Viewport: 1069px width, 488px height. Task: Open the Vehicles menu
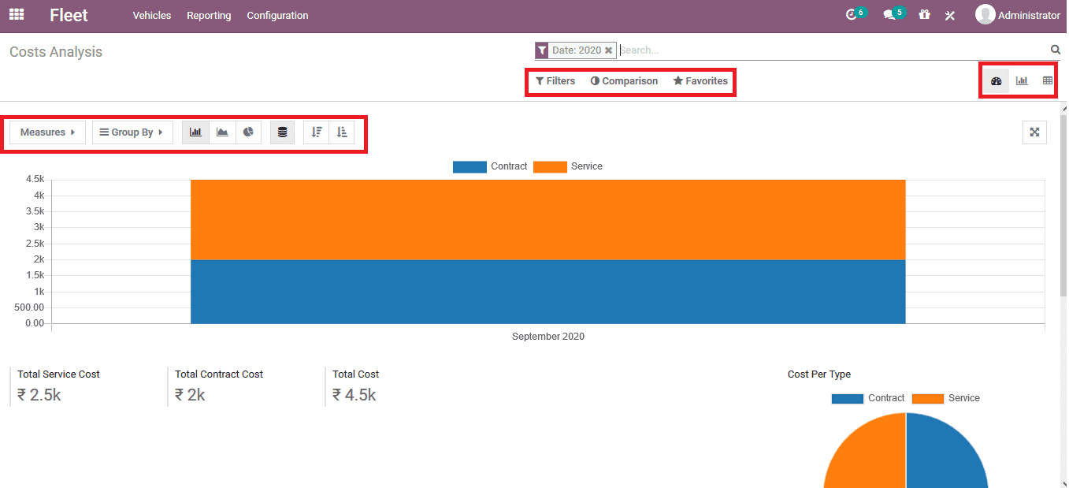(x=152, y=15)
